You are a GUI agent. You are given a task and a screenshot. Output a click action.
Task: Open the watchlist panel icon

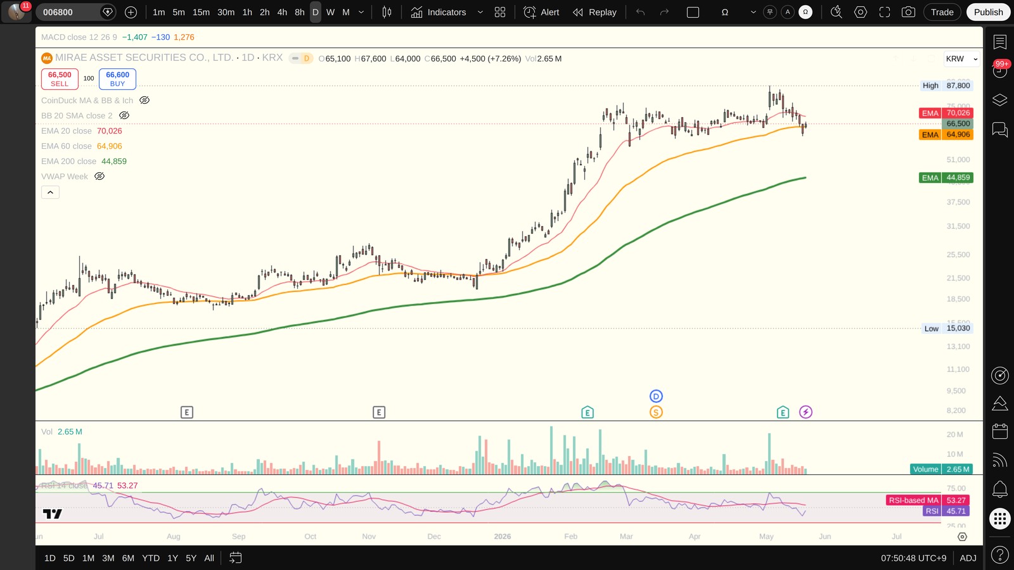[1000, 42]
